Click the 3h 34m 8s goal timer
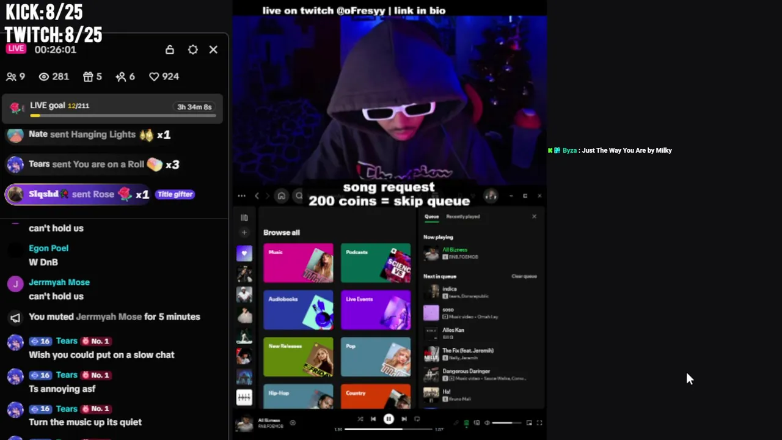The image size is (782, 440). point(194,107)
